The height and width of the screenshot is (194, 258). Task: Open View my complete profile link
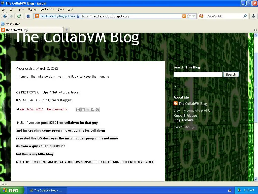[x=192, y=111]
